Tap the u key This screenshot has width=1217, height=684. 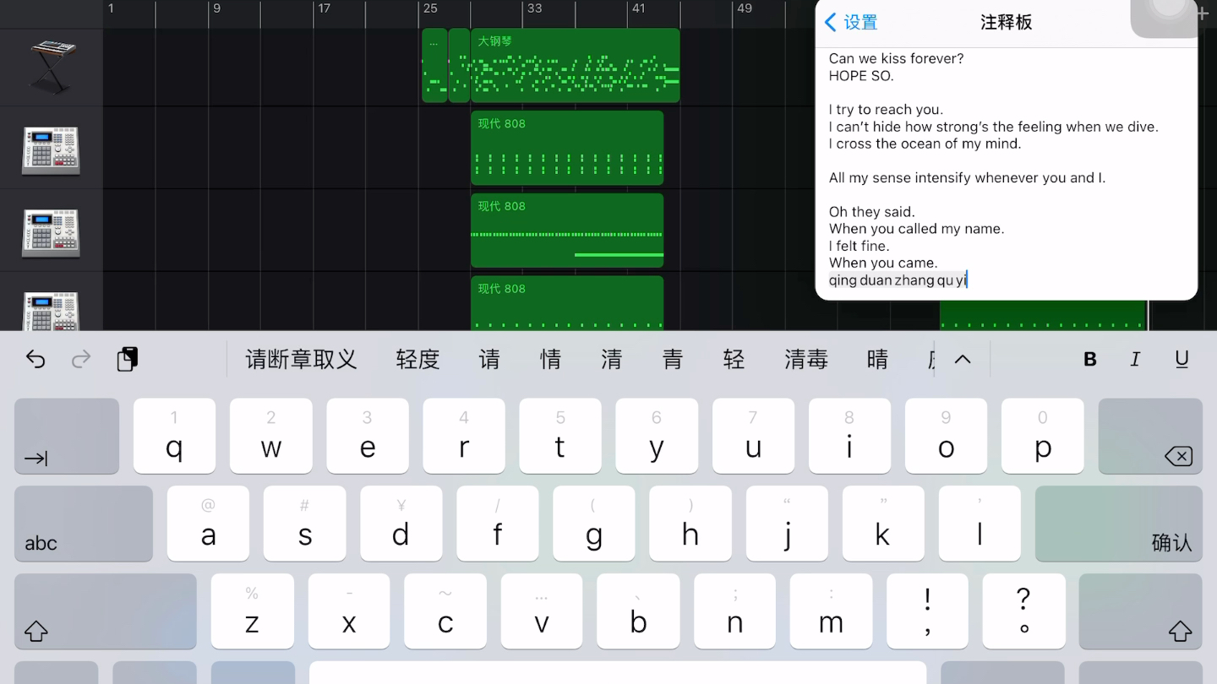[753, 436]
